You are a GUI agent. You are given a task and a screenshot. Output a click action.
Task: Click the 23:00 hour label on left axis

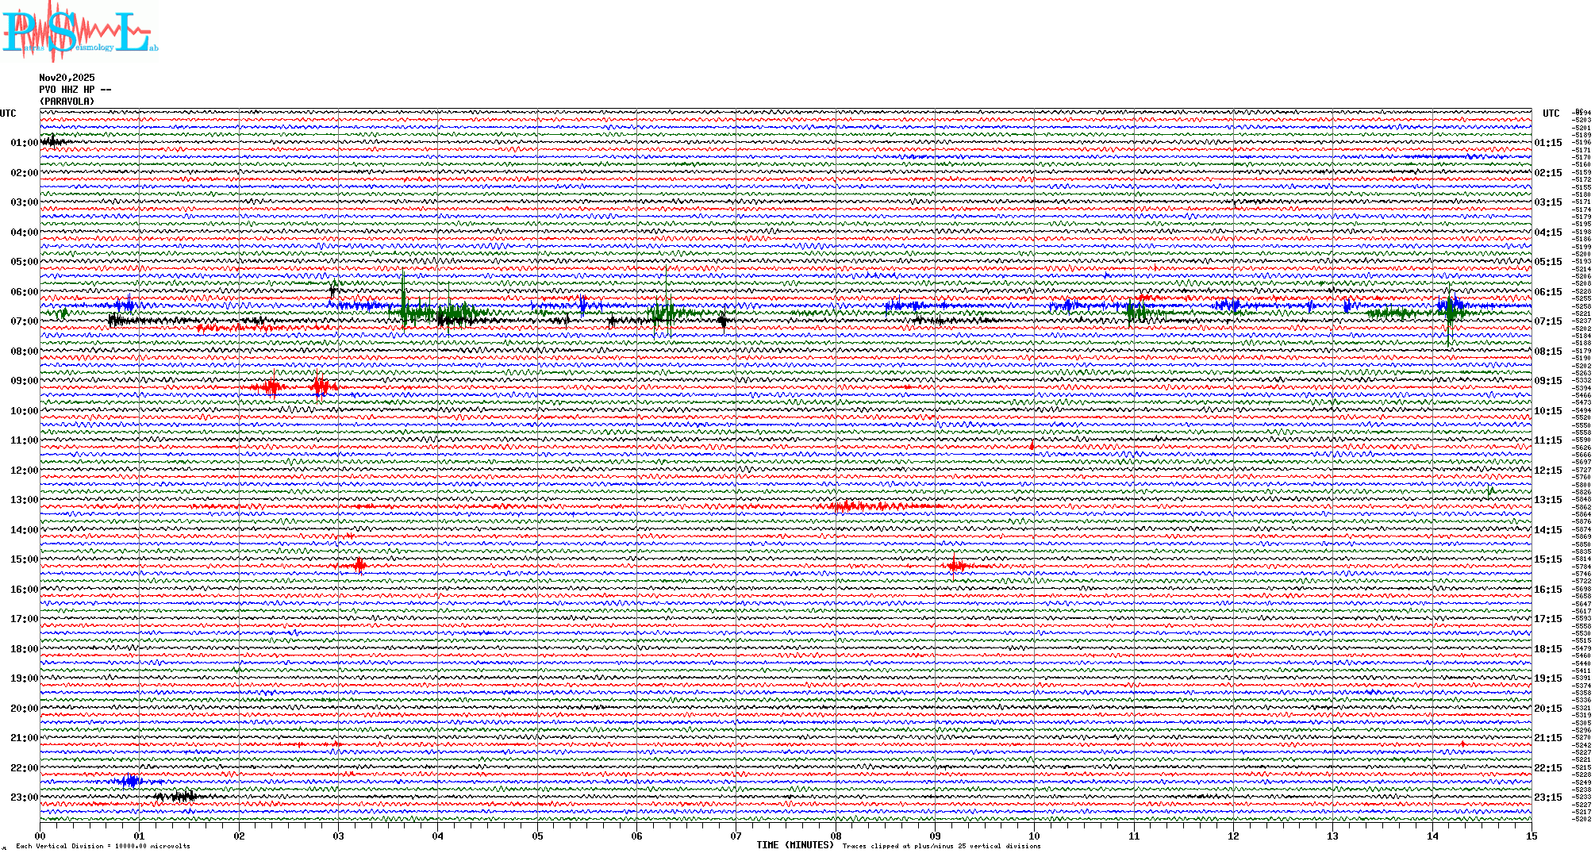coord(24,797)
